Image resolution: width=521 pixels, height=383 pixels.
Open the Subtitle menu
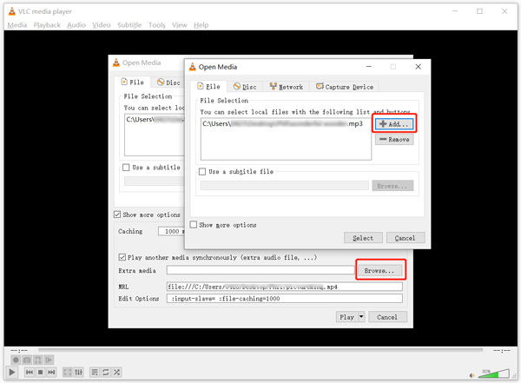129,25
